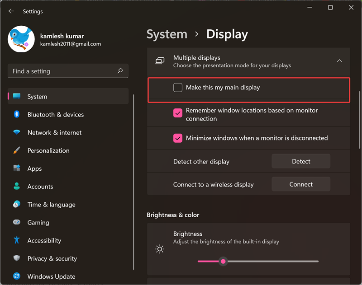Open the Apps icon in sidebar

[17, 168]
